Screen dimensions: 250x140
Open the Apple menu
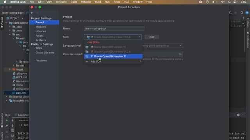[x=5, y=2]
